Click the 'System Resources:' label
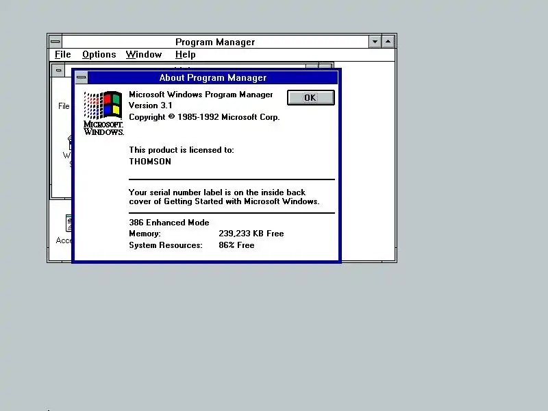The width and height of the screenshot is (548, 411). pos(166,245)
